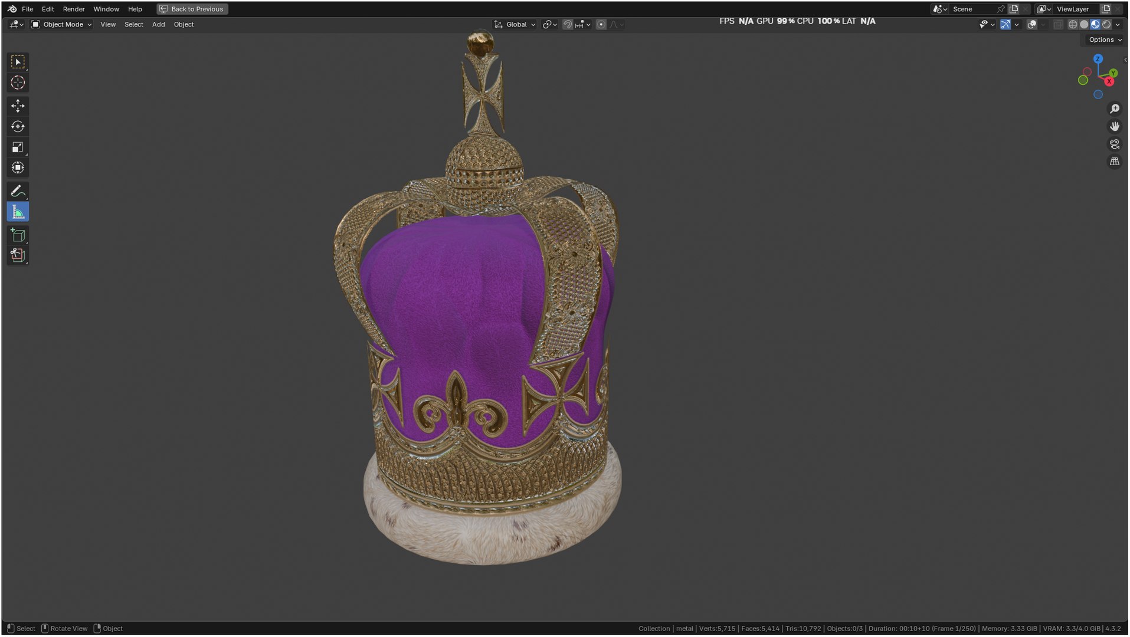Open the File menu
The width and height of the screenshot is (1130, 637).
[27, 9]
